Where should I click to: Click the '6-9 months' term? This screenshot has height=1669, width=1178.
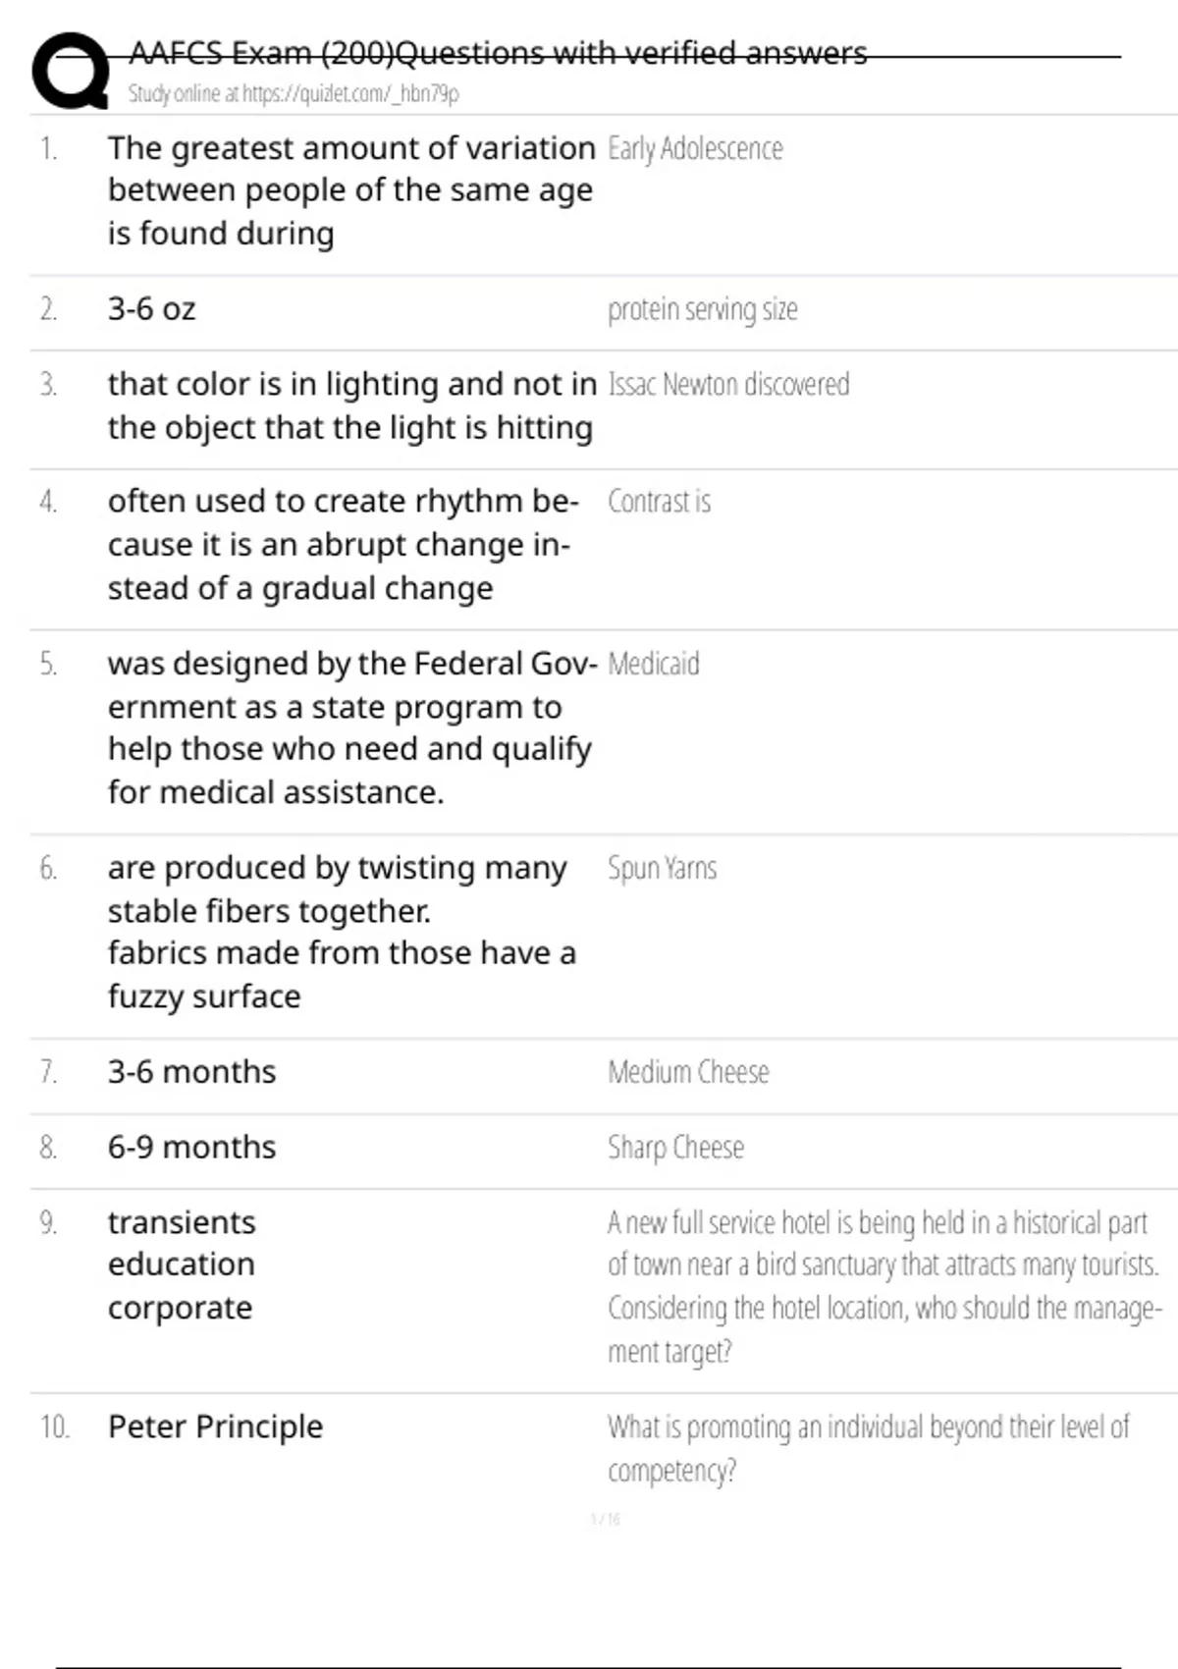click(x=192, y=1148)
